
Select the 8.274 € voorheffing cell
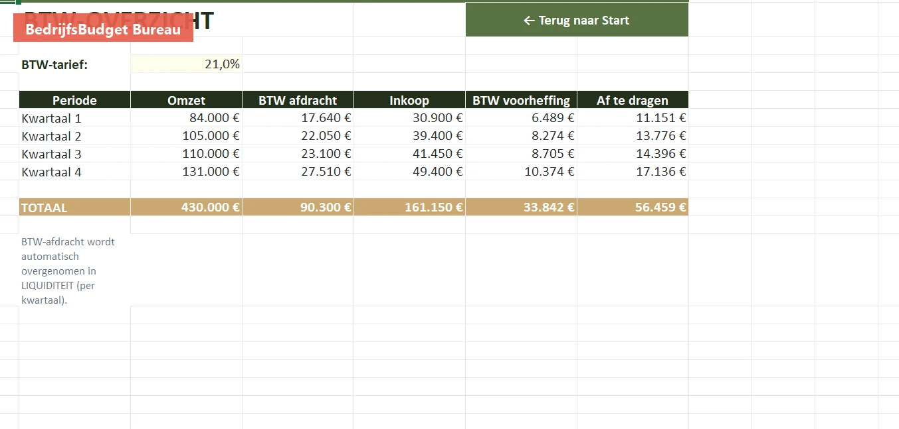pyautogui.click(x=521, y=136)
